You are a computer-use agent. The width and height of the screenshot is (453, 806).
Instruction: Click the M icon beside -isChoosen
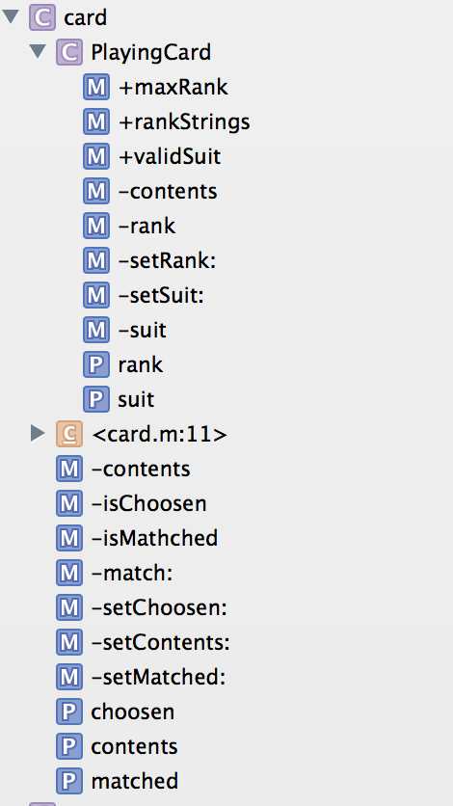(x=69, y=503)
